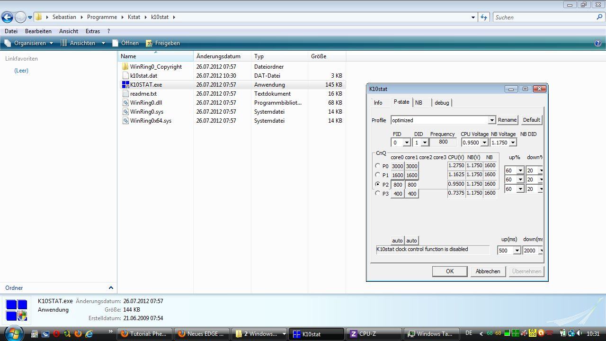Open the DID dropdown
The height and width of the screenshot is (341, 606).
tap(425, 143)
